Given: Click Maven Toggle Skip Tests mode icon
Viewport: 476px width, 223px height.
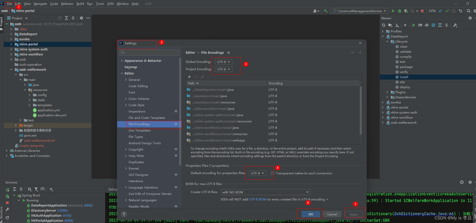Looking at the screenshot, I should click(427, 25).
